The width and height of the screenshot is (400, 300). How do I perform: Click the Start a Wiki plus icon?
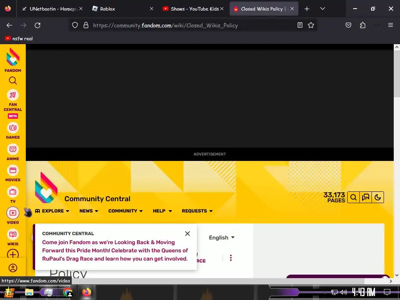13,254
